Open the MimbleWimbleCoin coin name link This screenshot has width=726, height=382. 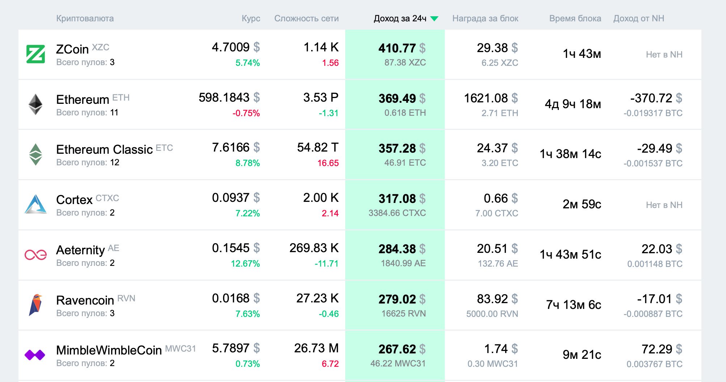click(109, 350)
